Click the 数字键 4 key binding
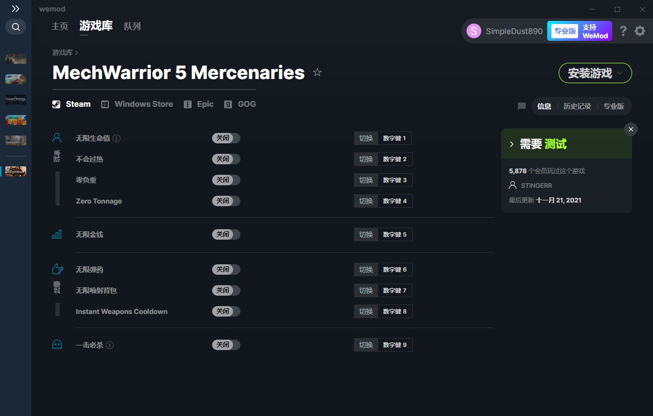Viewport: 653px width, 416px height. [x=395, y=201]
